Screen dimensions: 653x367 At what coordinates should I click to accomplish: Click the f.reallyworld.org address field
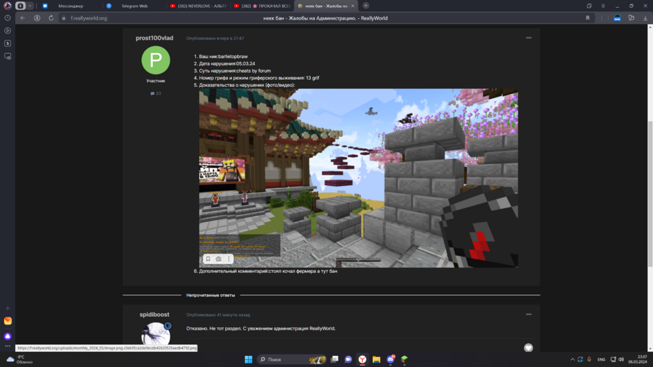point(89,18)
